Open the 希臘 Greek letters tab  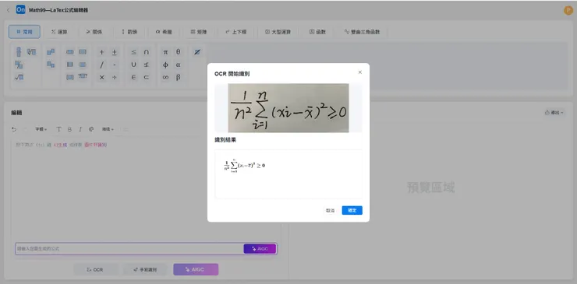click(x=164, y=32)
